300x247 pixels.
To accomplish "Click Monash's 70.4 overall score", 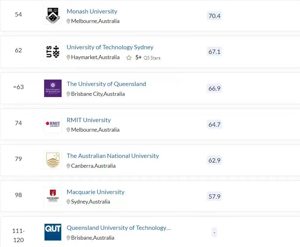I will 214,16.
